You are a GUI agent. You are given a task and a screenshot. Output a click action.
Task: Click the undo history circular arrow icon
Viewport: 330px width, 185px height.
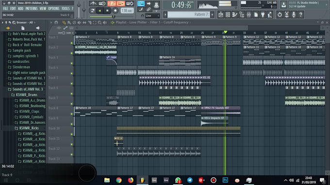click(280, 15)
